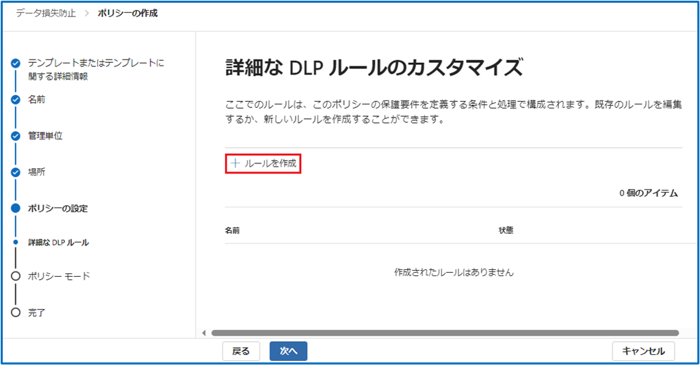700x365 pixels.
Task: Select 場所 step in wizard navigation
Action: tap(37, 172)
